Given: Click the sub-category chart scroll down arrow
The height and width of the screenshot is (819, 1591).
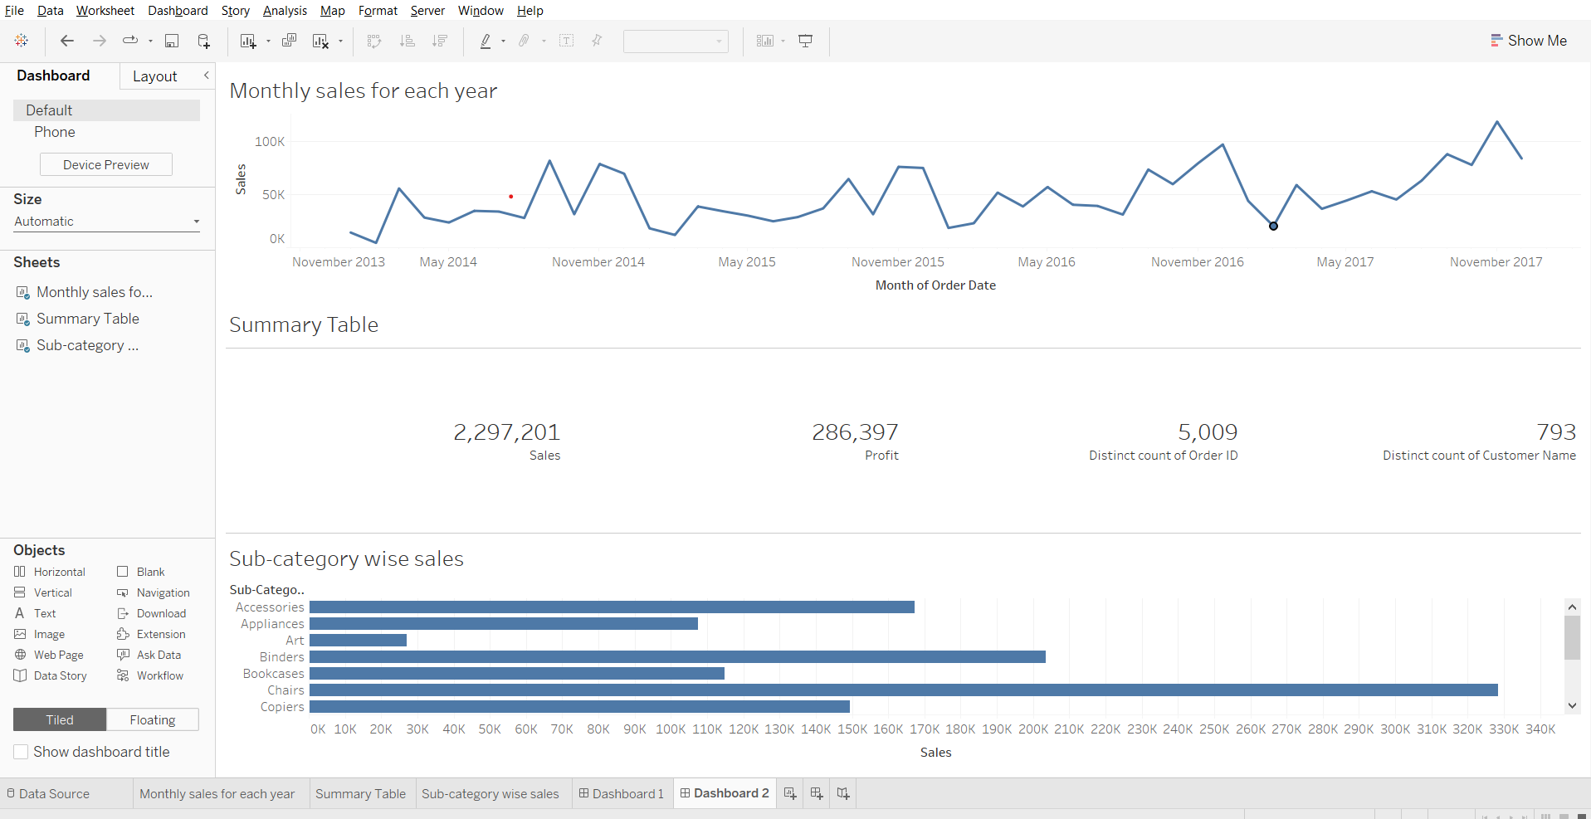Looking at the screenshot, I should (x=1572, y=705).
